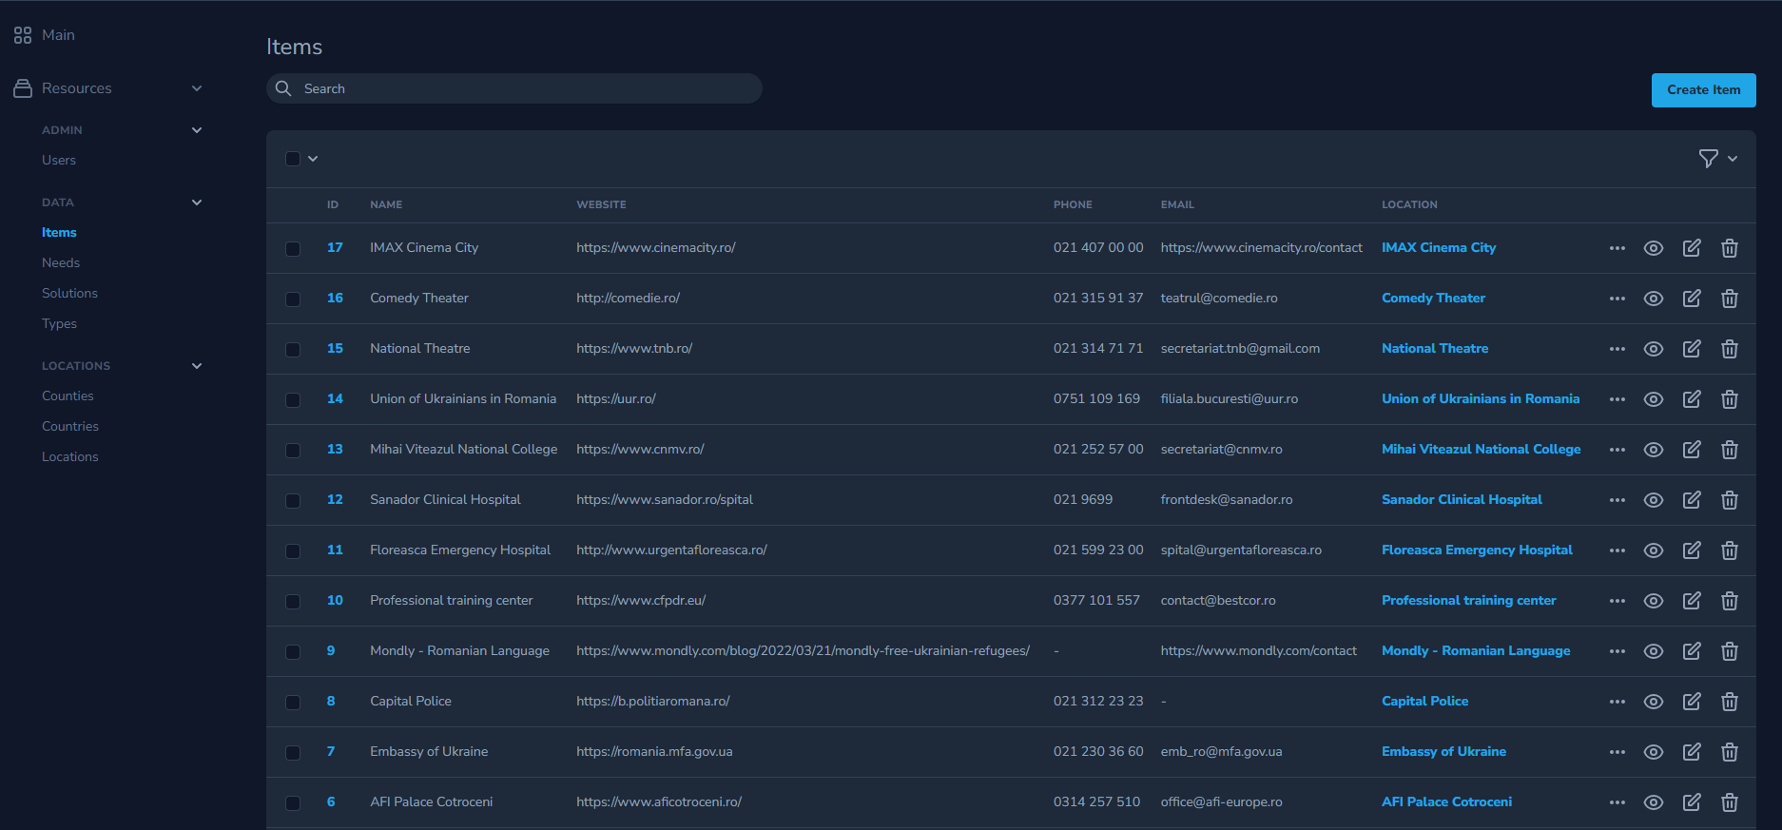Click the https://uur.ro/ website cell

pos(616,398)
